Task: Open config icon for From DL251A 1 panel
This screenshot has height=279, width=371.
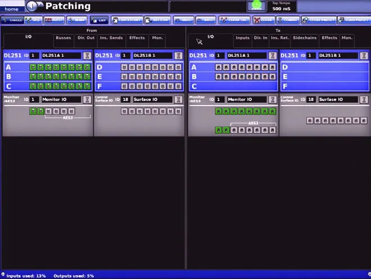Action: (x=87, y=56)
